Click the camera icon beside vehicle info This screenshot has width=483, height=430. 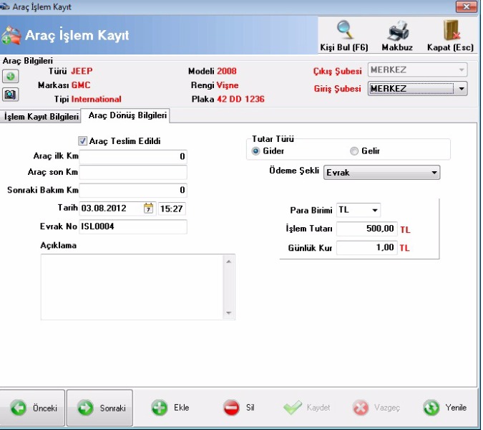[x=11, y=94]
